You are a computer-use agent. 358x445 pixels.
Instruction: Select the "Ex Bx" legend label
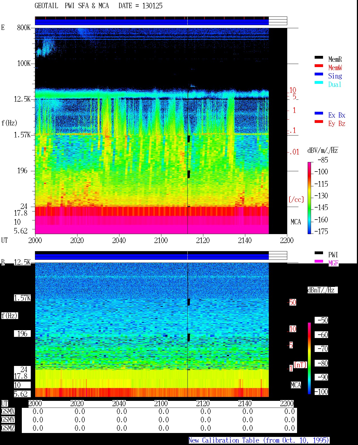(337, 115)
